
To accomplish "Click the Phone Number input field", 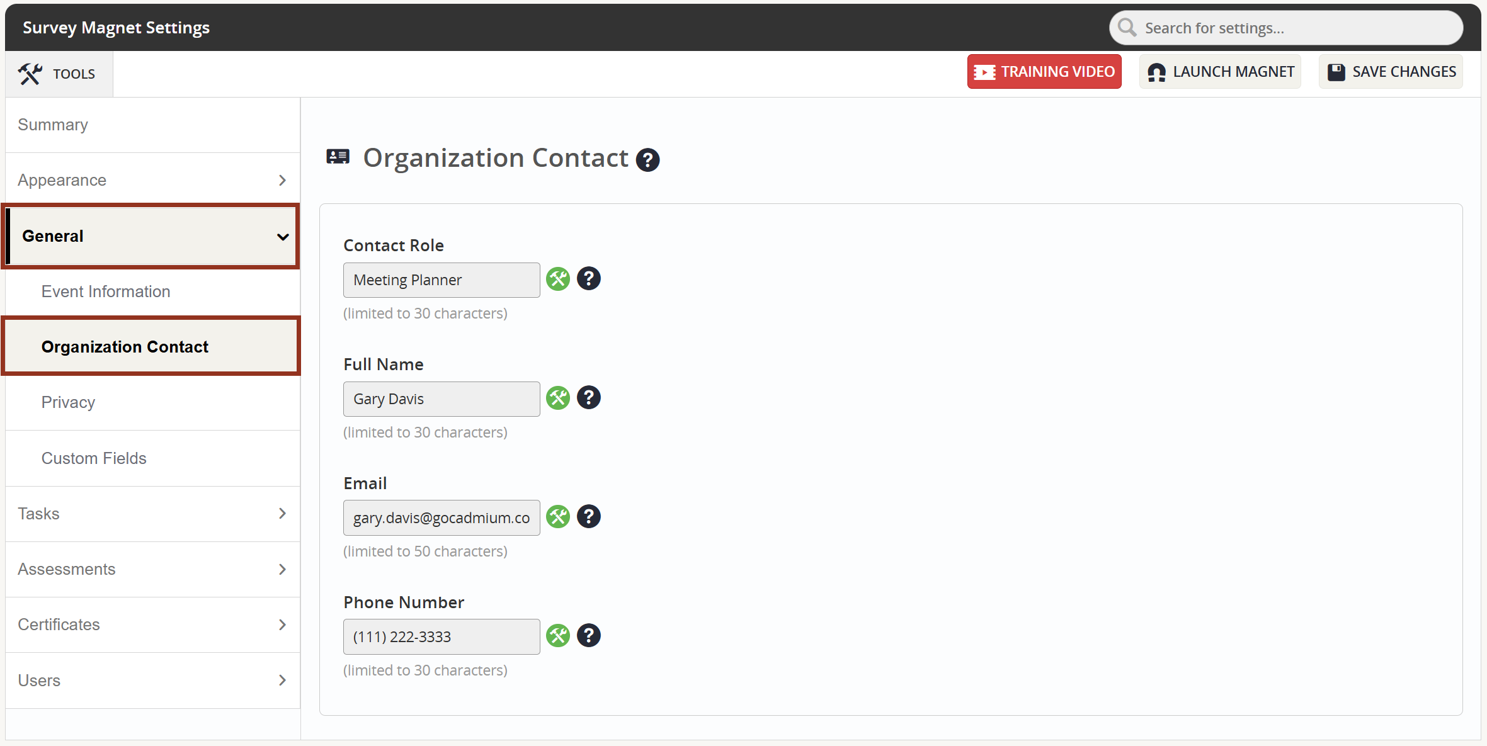I will tap(442, 637).
